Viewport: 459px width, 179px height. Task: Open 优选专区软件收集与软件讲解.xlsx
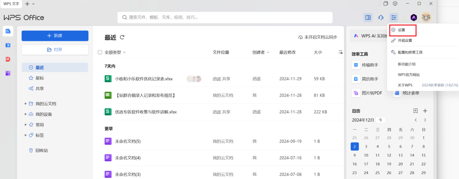point(146,112)
